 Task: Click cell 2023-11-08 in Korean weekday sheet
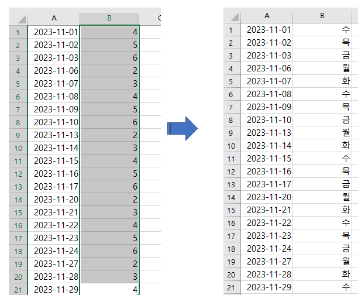point(267,94)
